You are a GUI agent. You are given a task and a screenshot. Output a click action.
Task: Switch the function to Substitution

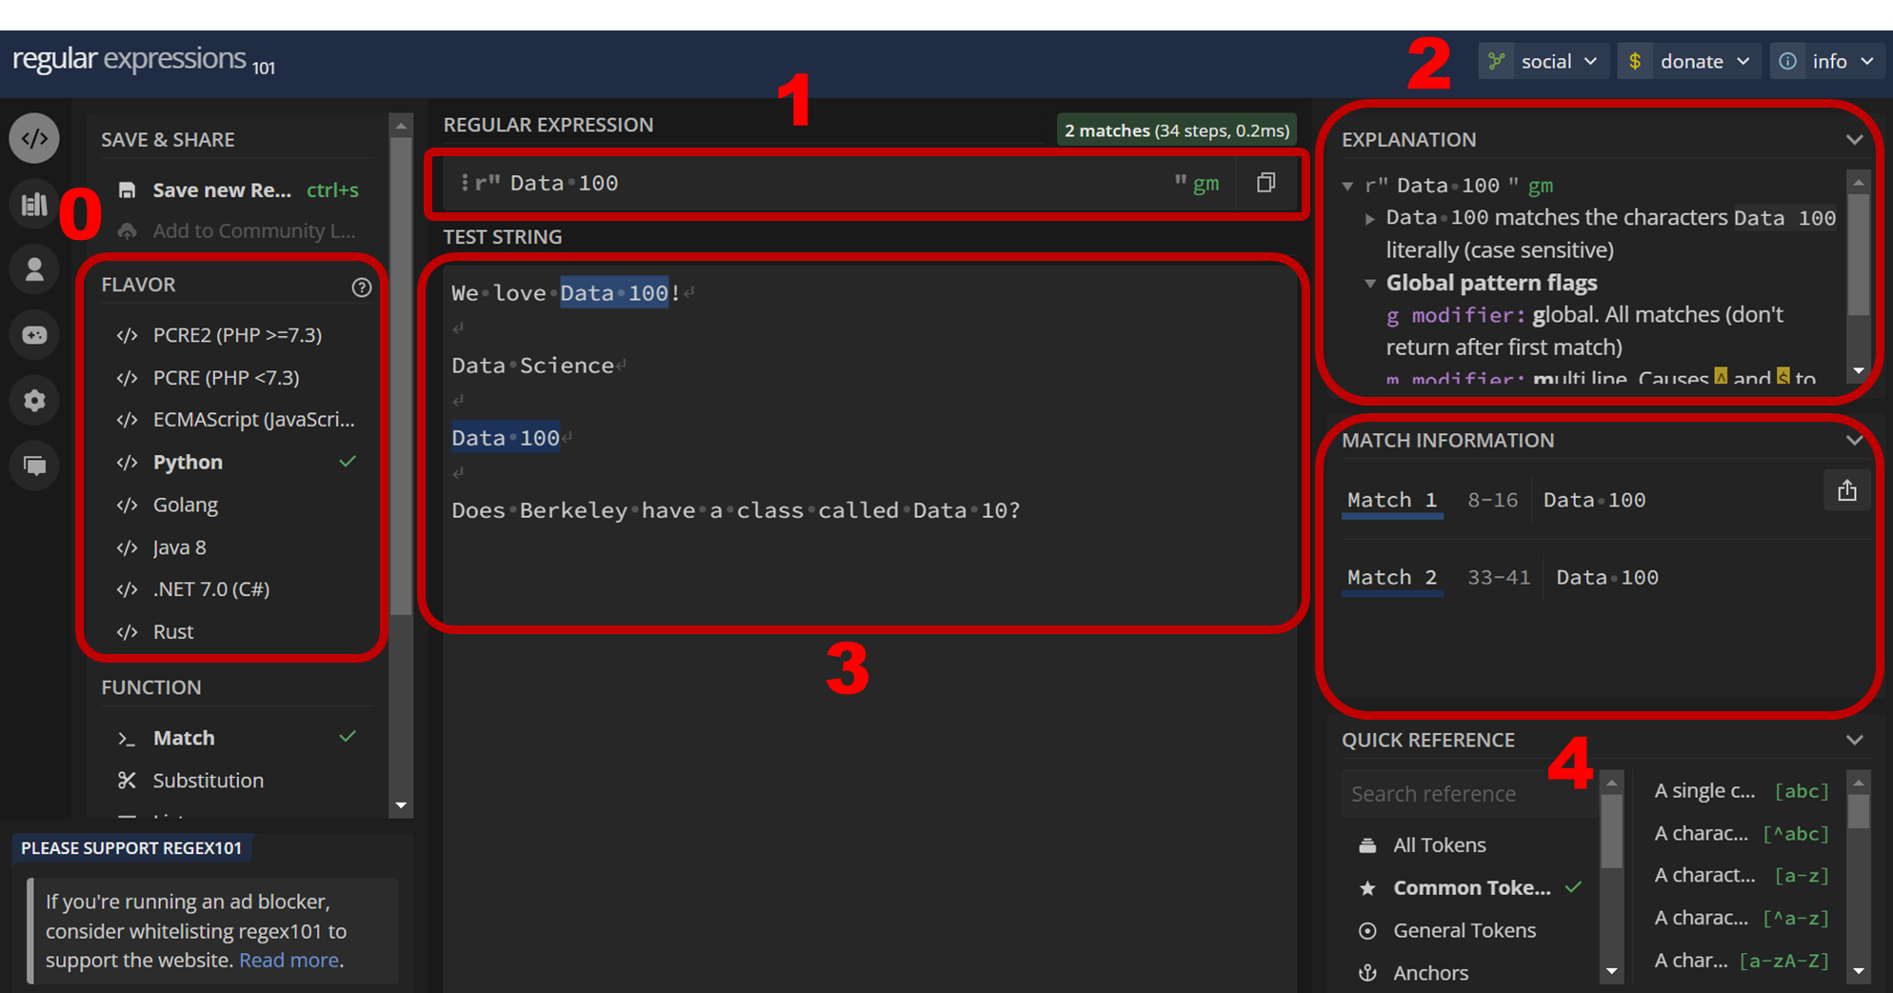(x=208, y=780)
